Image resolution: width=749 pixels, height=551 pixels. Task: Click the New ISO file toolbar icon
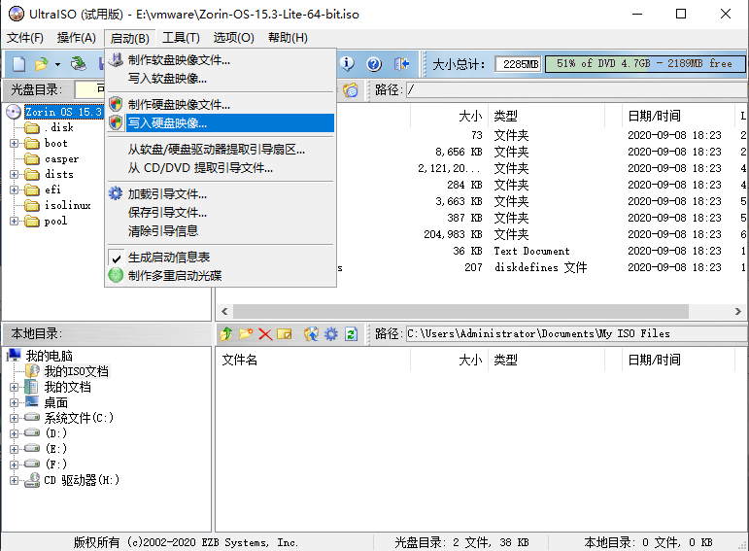click(18, 63)
